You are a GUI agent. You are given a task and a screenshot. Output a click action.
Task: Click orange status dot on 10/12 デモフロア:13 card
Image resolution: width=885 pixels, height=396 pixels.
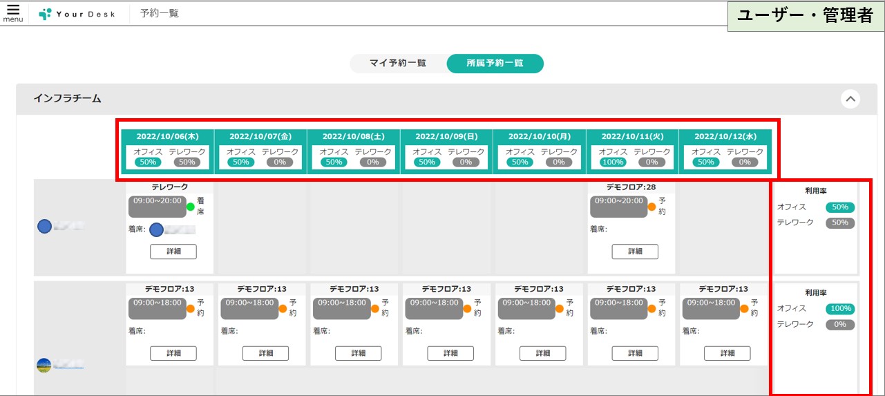pos(745,308)
